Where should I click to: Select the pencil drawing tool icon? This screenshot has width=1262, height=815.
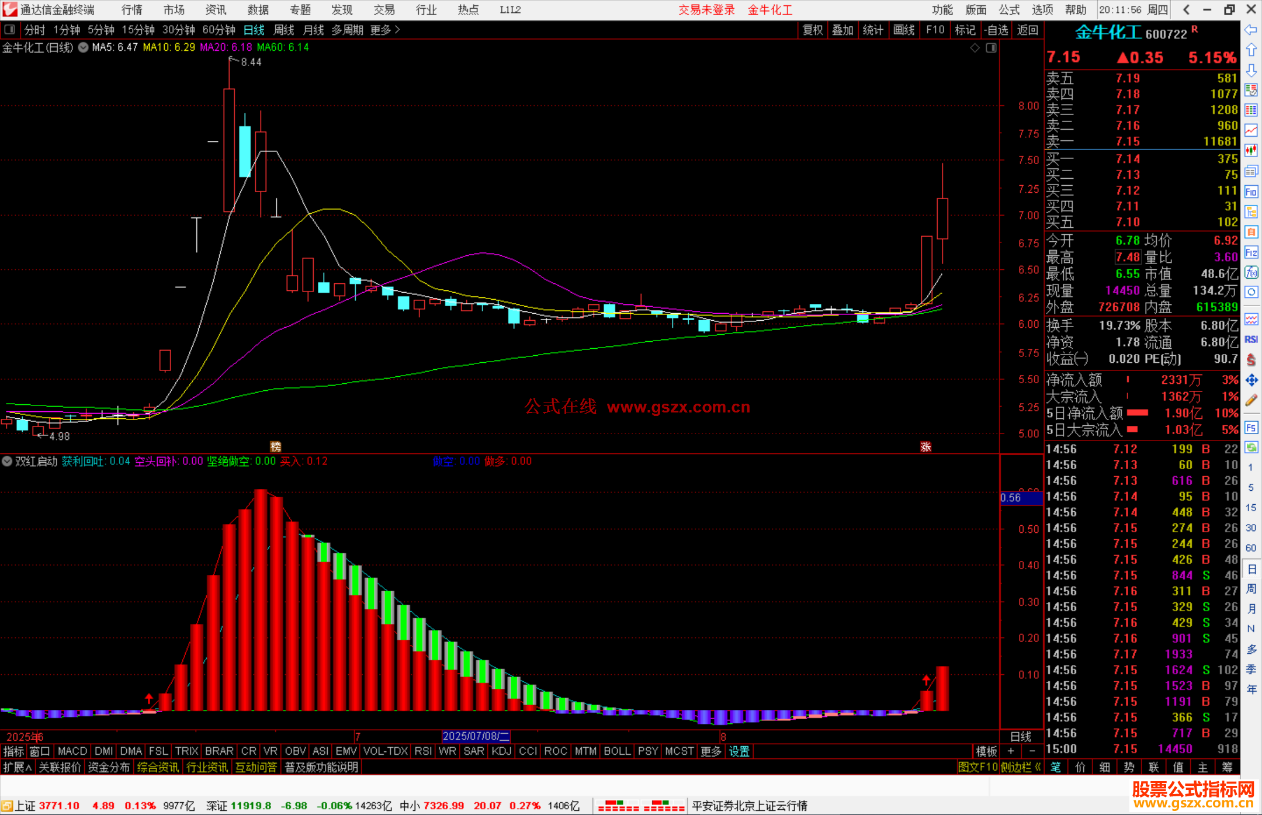[1251, 400]
